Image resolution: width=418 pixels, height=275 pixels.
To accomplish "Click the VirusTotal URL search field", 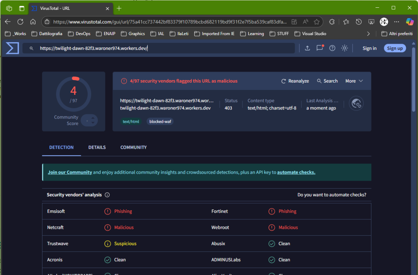I will point(159,48).
